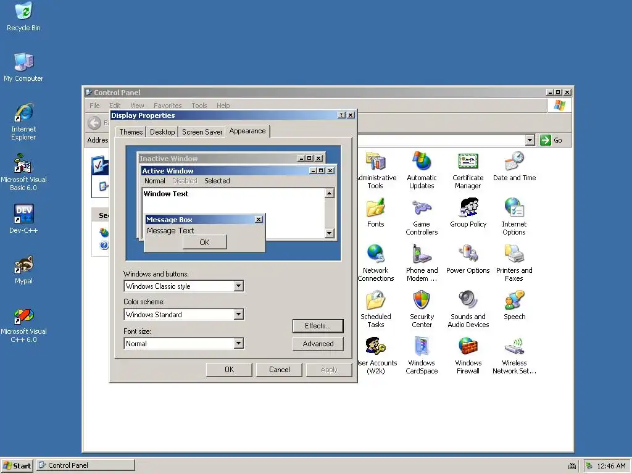Open Group Policy icon
Image resolution: width=632 pixels, height=474 pixels.
click(468, 207)
